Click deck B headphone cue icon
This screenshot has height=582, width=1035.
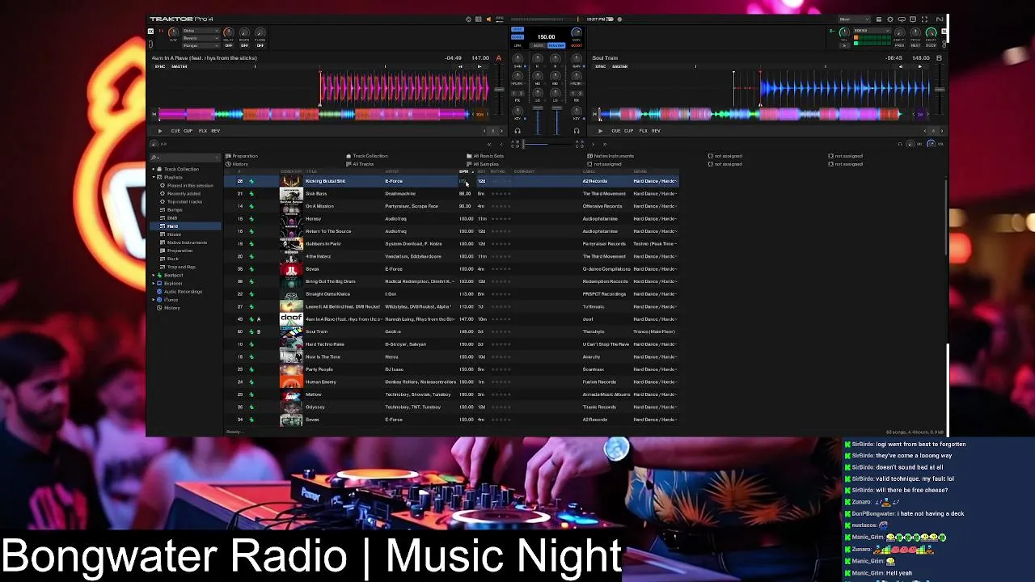coord(576,131)
